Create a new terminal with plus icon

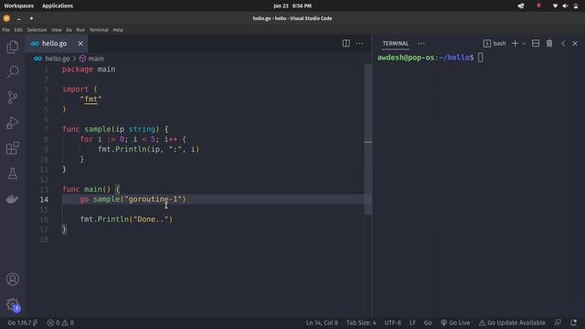515,43
